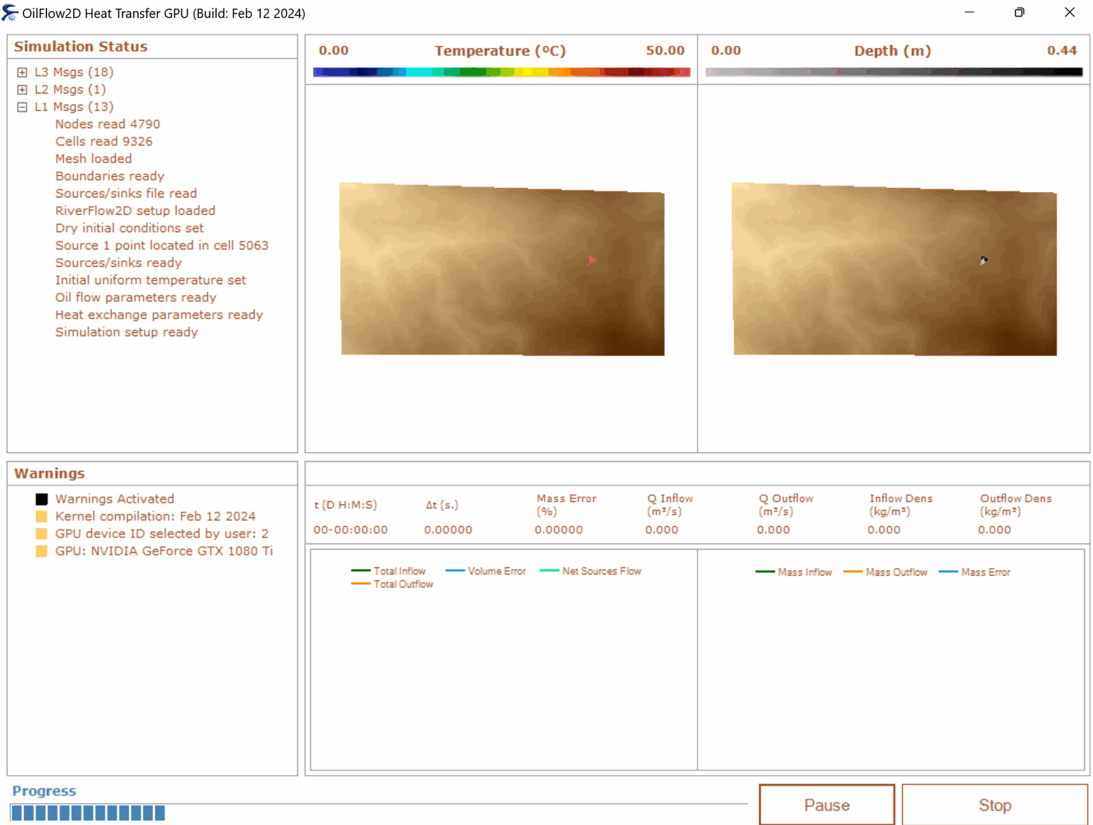The image size is (1093, 825).
Task: Click the Q Outflow value 0.000
Action: coord(773,530)
